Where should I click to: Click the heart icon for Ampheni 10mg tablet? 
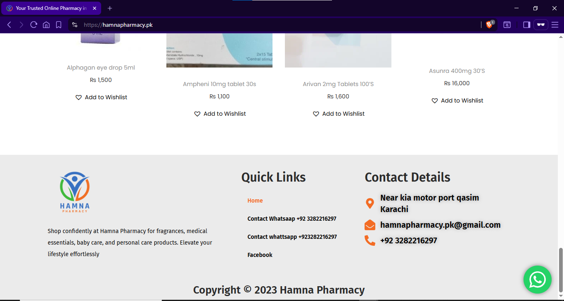coord(197,114)
